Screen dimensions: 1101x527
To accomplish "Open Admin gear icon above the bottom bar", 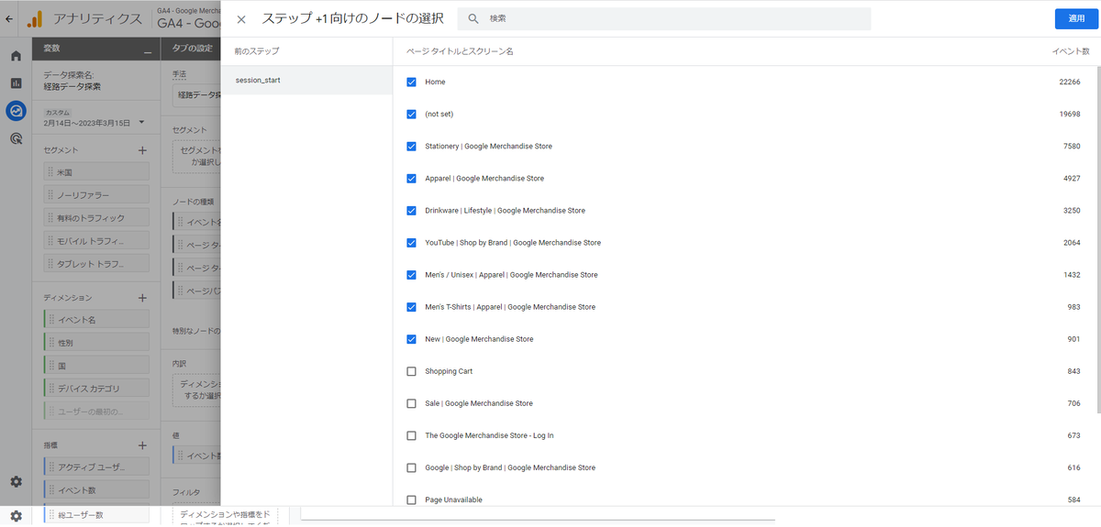I will (16, 481).
